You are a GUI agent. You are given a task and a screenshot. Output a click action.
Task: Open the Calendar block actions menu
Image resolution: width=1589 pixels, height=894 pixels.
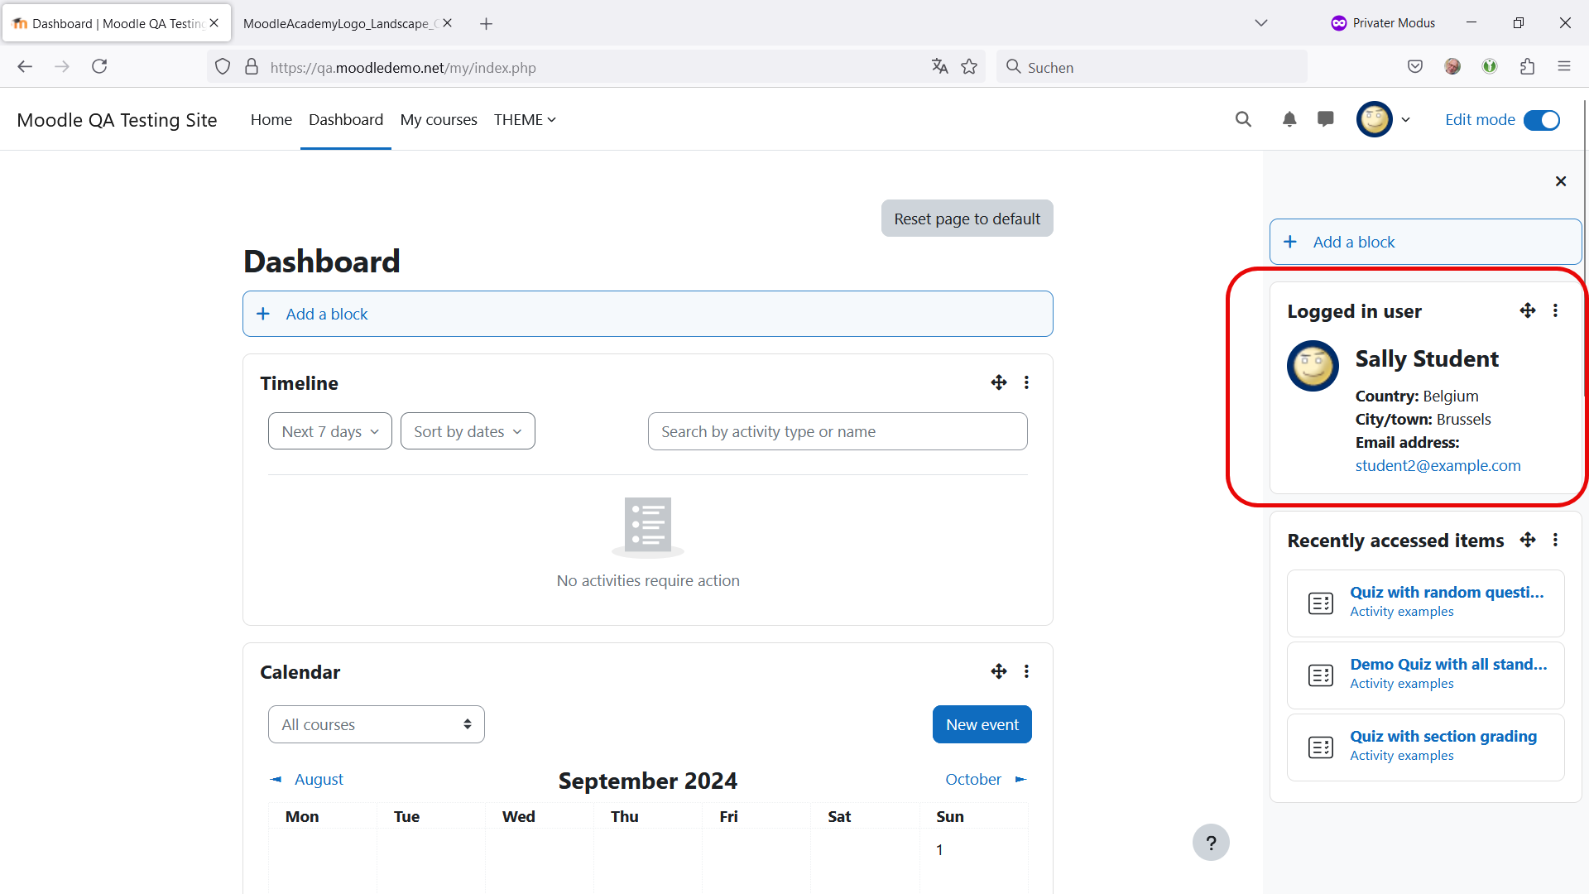tap(1026, 671)
